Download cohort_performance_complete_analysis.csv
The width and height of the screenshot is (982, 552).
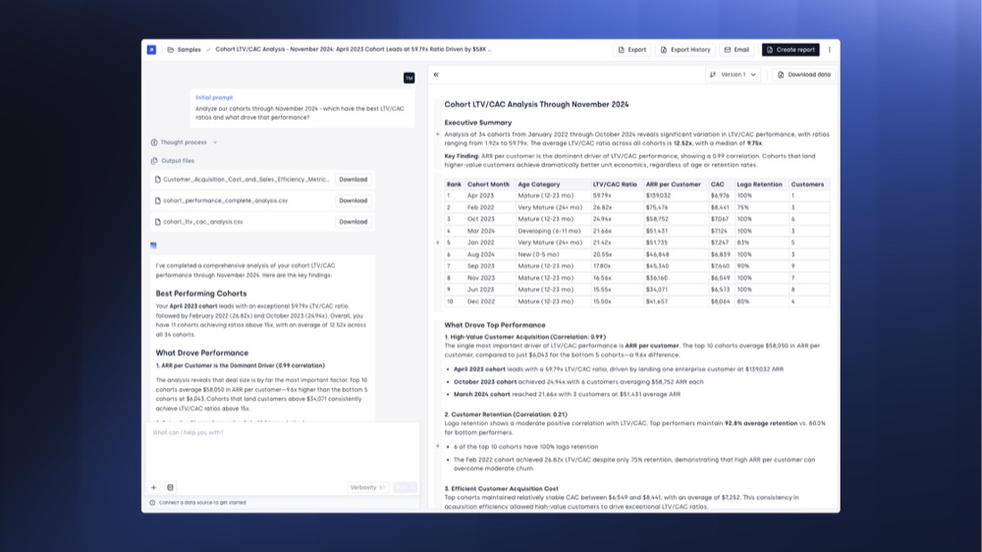pyautogui.click(x=353, y=200)
